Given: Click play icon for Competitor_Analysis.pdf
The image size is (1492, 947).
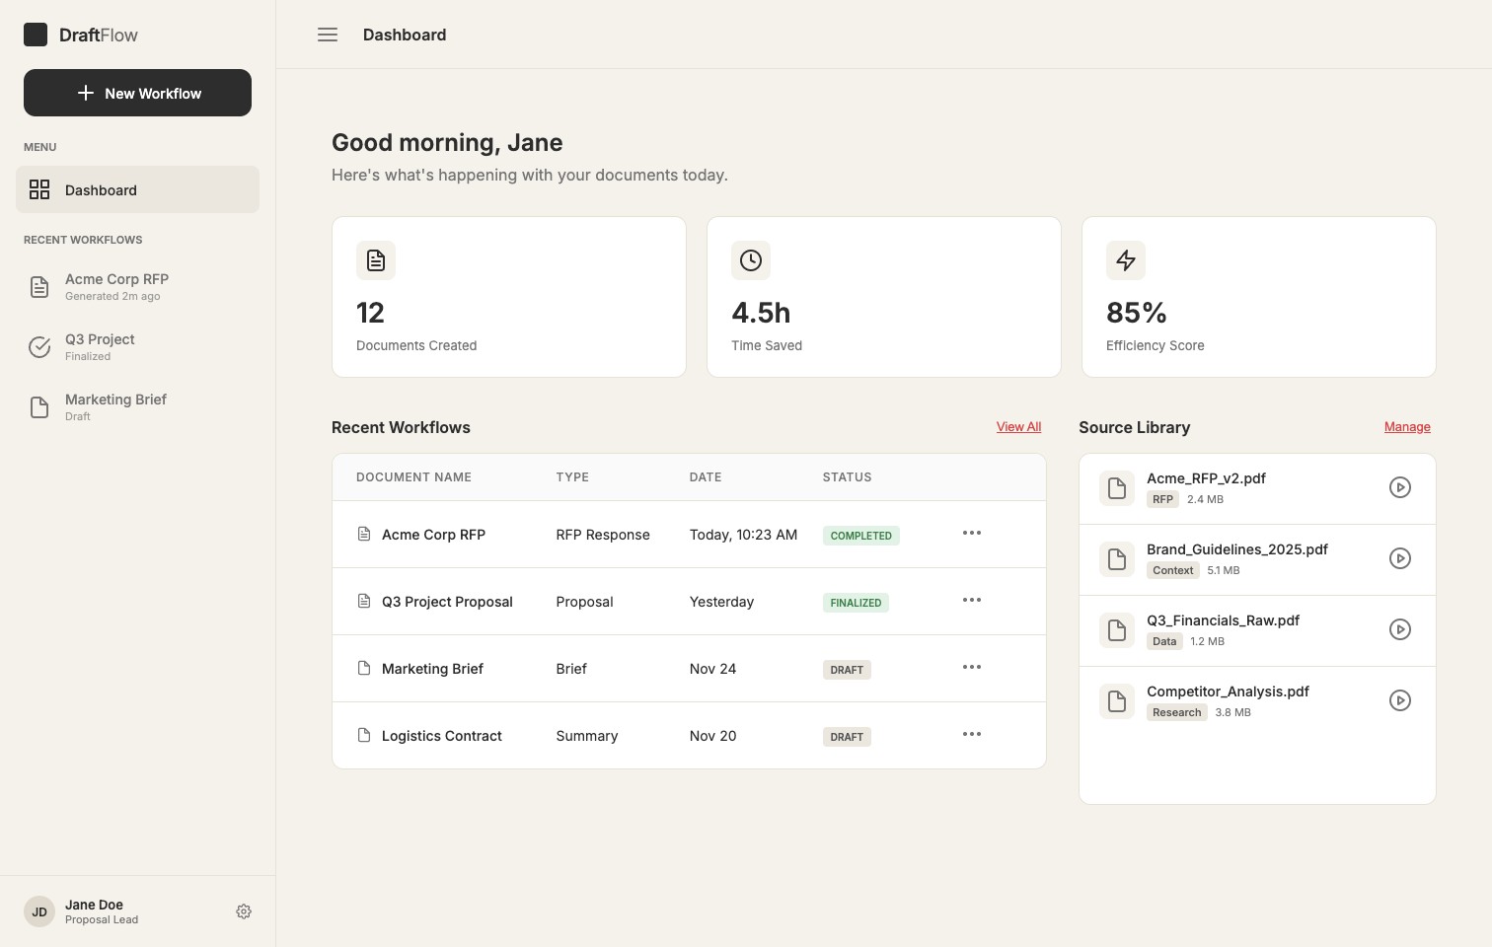Looking at the screenshot, I should pos(1399,700).
